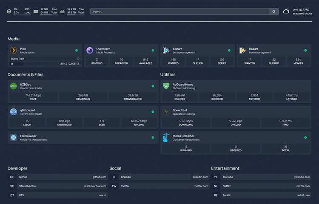Collapse the Documents & Files section

click(26, 75)
